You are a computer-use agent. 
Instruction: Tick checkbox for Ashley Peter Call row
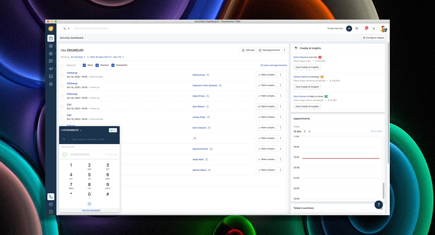point(62,117)
